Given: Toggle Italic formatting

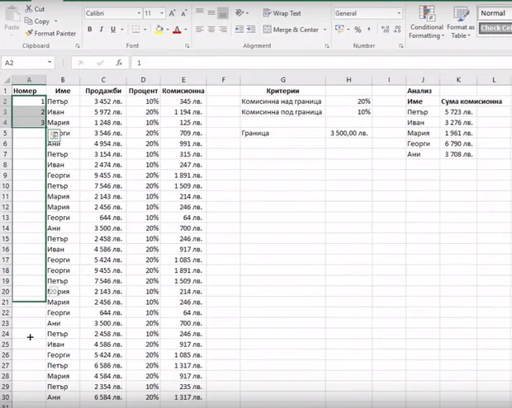Looking at the screenshot, I should tap(102, 30).
